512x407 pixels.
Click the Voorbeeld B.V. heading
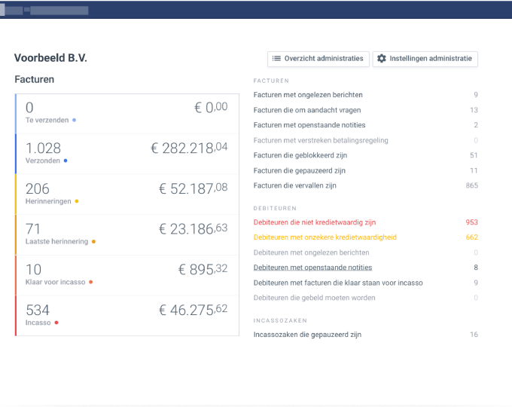point(50,58)
